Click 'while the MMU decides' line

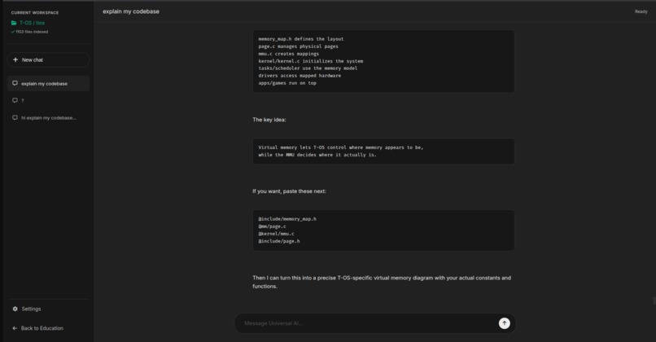pyautogui.click(x=317, y=155)
